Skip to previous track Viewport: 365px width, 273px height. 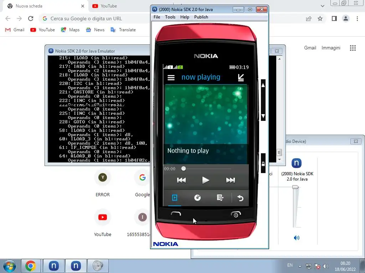[x=181, y=180]
